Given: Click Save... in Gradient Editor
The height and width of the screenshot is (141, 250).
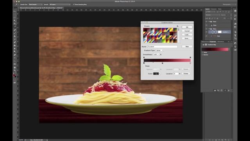Looking at the screenshot, I should coord(187,38).
